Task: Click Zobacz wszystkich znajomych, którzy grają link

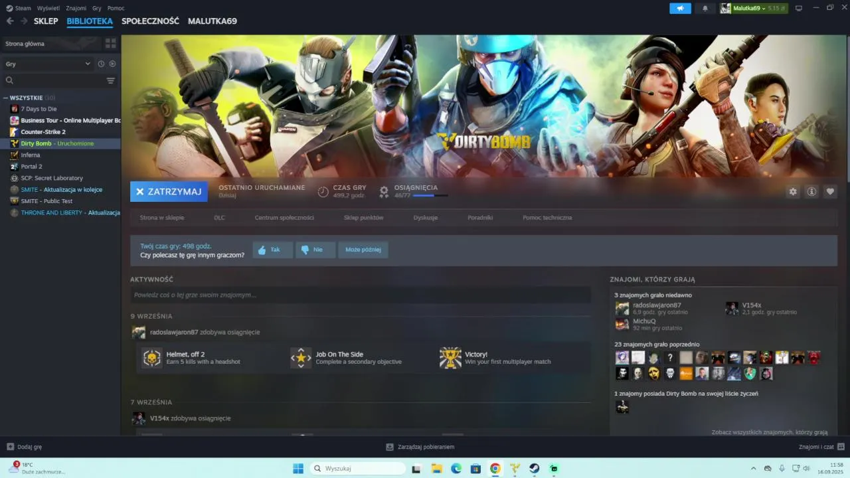Action: click(x=770, y=432)
